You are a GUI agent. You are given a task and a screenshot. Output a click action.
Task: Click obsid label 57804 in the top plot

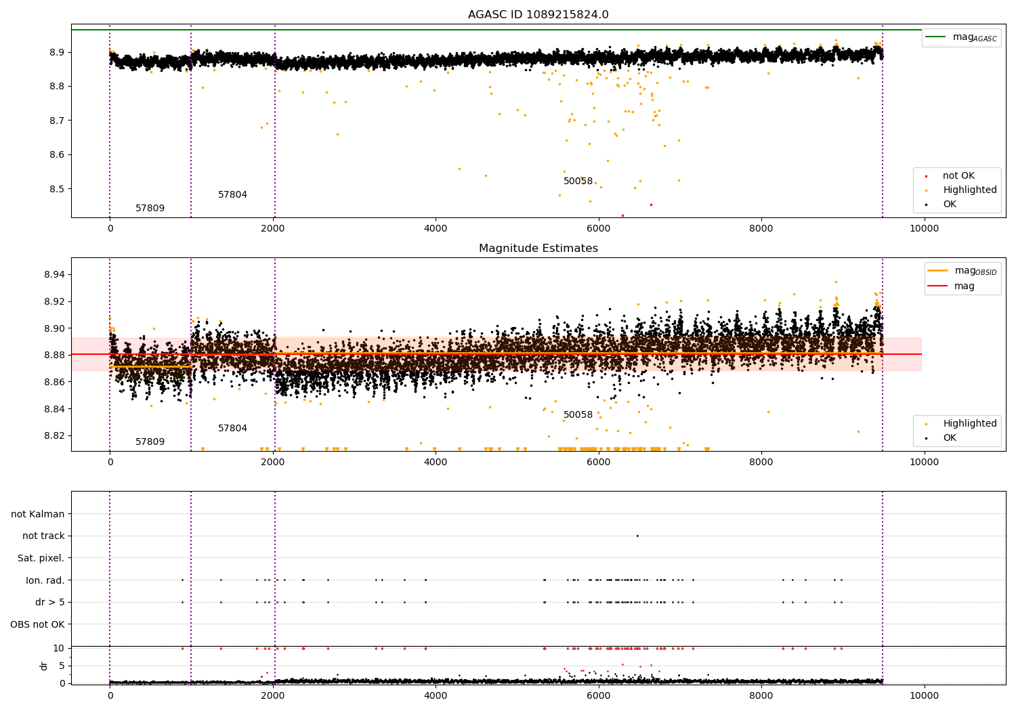232,195
